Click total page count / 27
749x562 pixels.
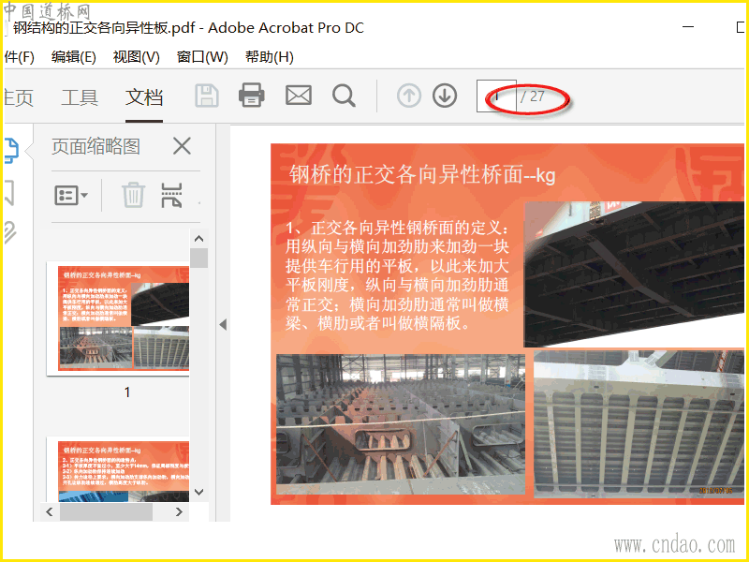533,96
